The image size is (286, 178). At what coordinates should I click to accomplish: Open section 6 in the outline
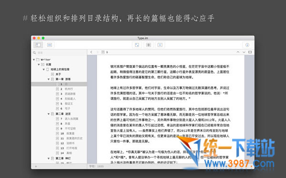coord(65,109)
